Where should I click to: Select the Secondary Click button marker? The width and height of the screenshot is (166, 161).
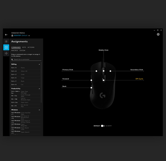(110, 71)
